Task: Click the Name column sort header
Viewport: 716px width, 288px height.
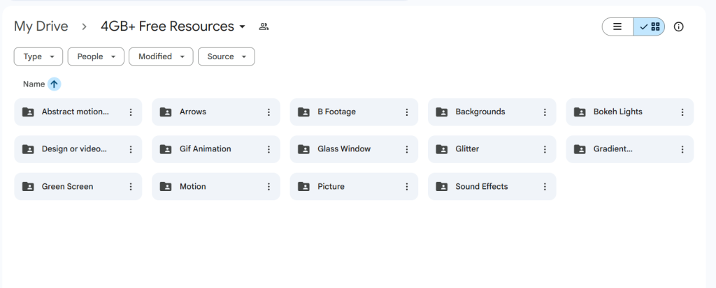Action: coord(34,84)
